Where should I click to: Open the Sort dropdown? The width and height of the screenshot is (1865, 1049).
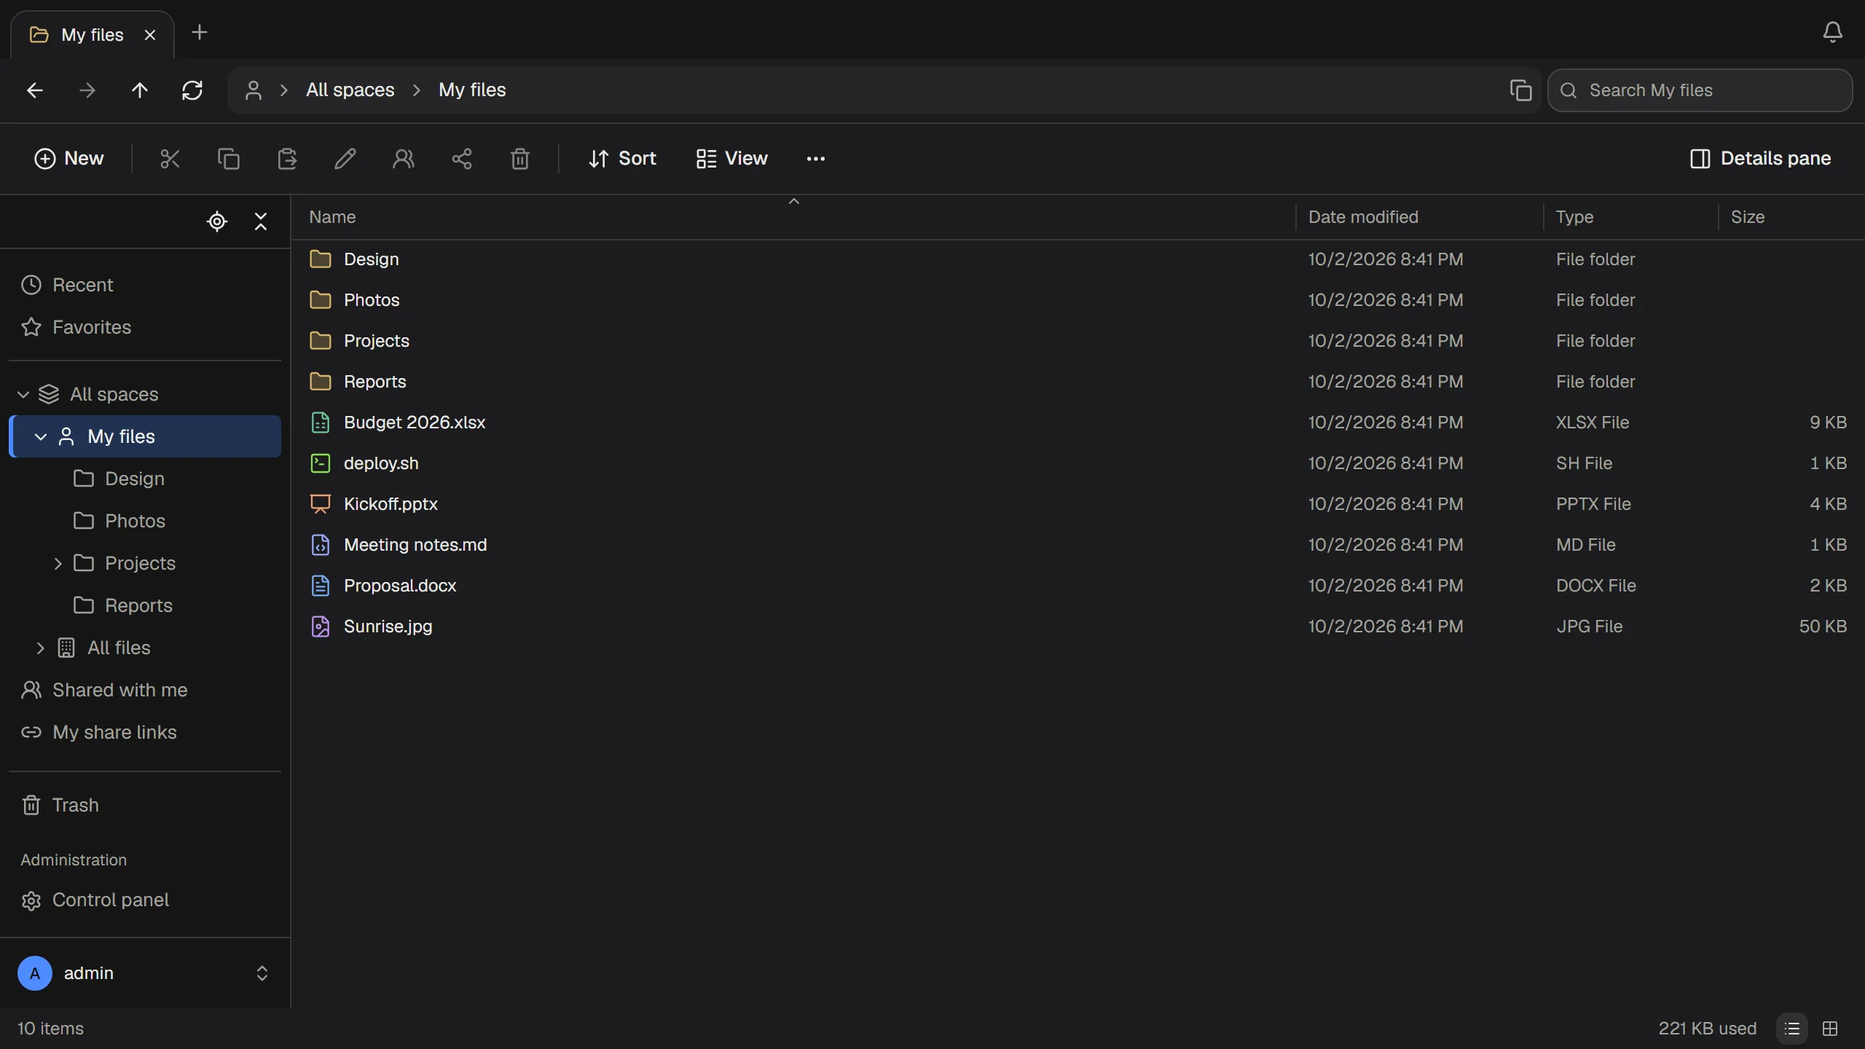pyautogui.click(x=622, y=159)
